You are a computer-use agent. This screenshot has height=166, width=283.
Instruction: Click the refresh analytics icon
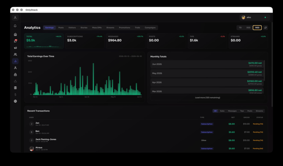point(265,27)
